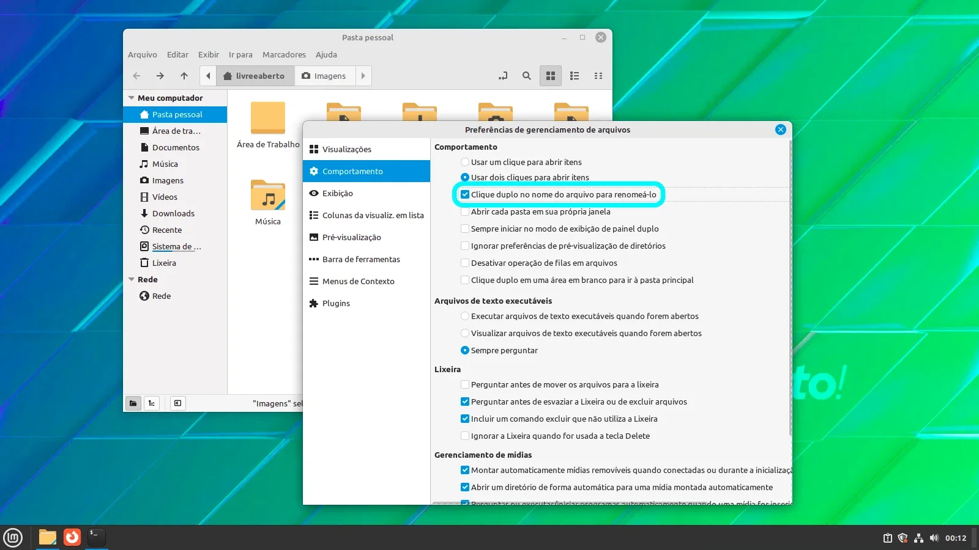Open the network tray icon
Screen dimensions: 979x550
(918, 538)
